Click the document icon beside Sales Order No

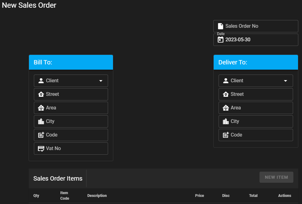(220, 26)
